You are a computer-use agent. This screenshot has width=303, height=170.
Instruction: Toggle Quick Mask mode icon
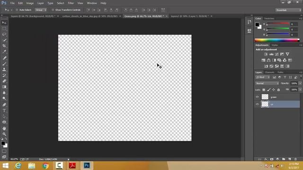[x=4, y=151]
